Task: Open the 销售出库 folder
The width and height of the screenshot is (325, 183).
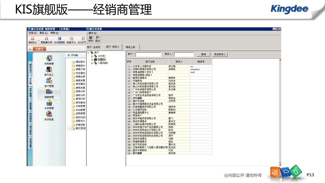Action: 78,77
